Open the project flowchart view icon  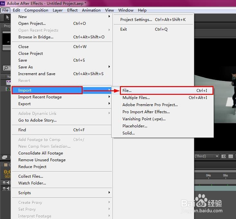(x=5, y=157)
